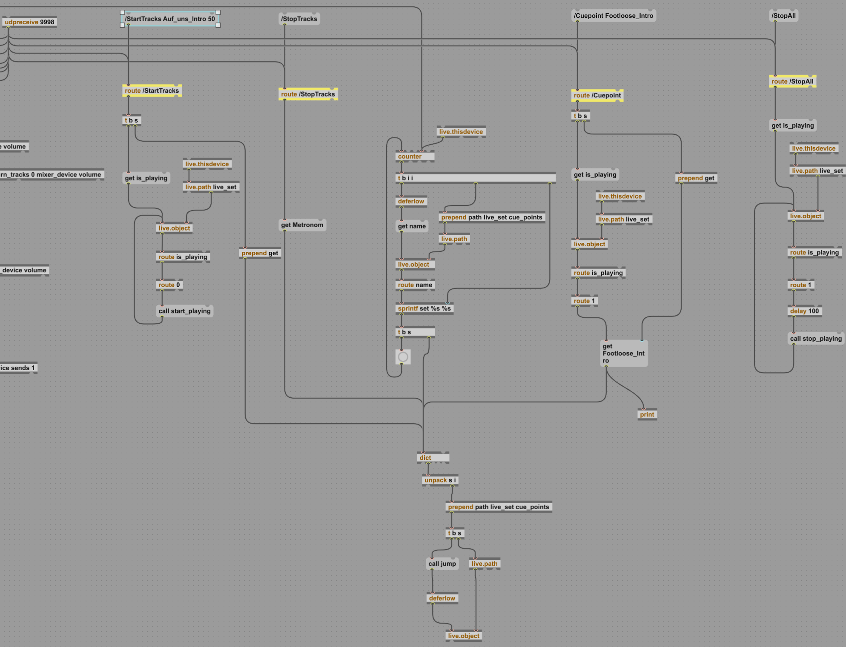Select the route /Cuepoint object

pyautogui.click(x=597, y=95)
